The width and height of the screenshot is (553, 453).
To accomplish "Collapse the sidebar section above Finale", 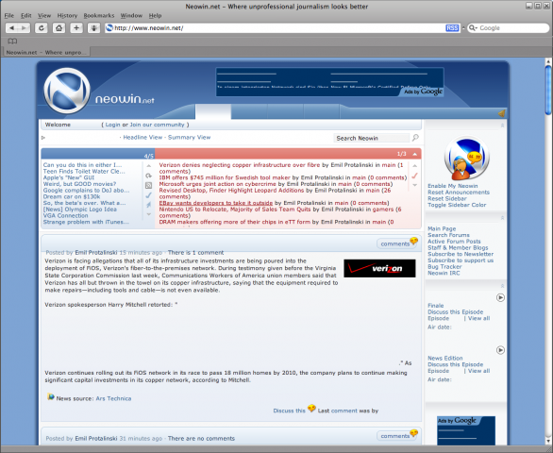I will 503,286.
